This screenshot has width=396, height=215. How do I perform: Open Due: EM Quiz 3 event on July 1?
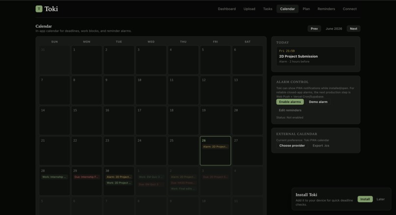click(x=151, y=185)
